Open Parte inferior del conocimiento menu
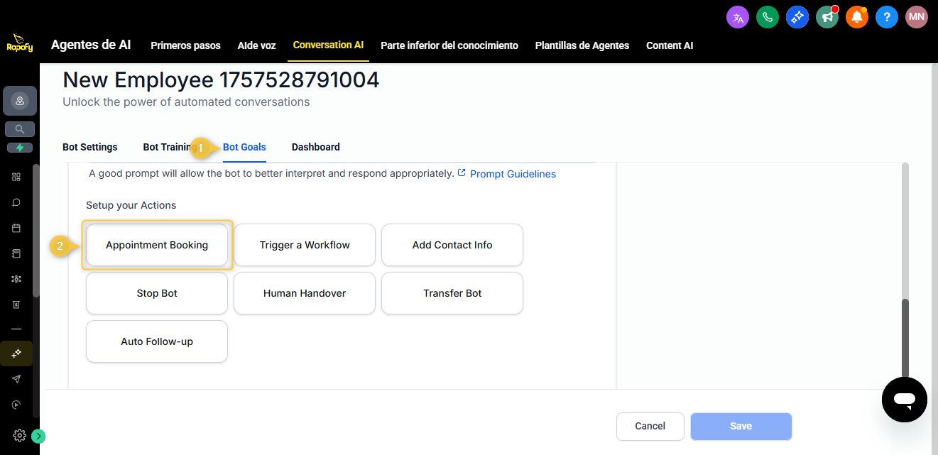The width and height of the screenshot is (938, 455). 449,45
